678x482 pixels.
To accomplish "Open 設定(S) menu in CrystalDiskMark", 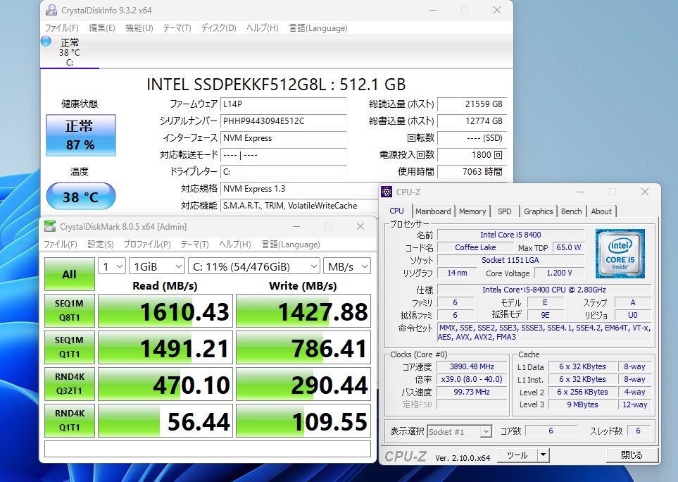I will coord(101,245).
